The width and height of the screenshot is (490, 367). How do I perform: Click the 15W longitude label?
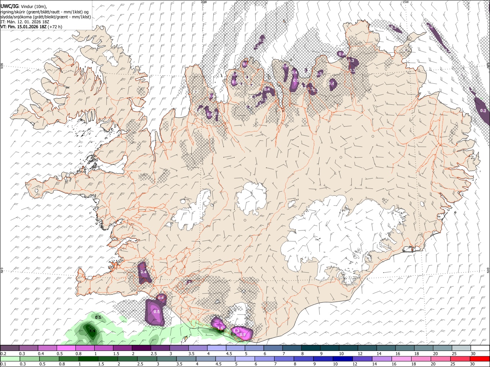(405, 2)
